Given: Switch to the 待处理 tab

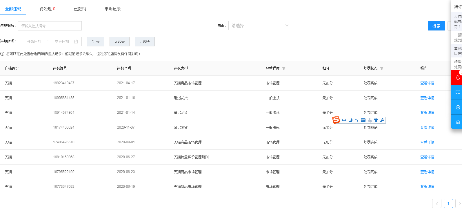Looking at the screenshot, I should pos(48,9).
